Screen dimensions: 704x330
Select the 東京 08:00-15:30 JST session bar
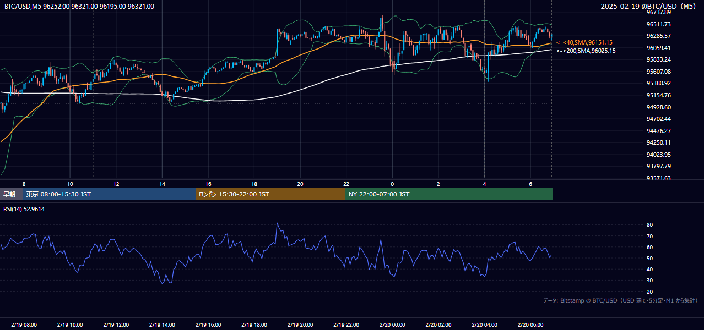point(110,194)
